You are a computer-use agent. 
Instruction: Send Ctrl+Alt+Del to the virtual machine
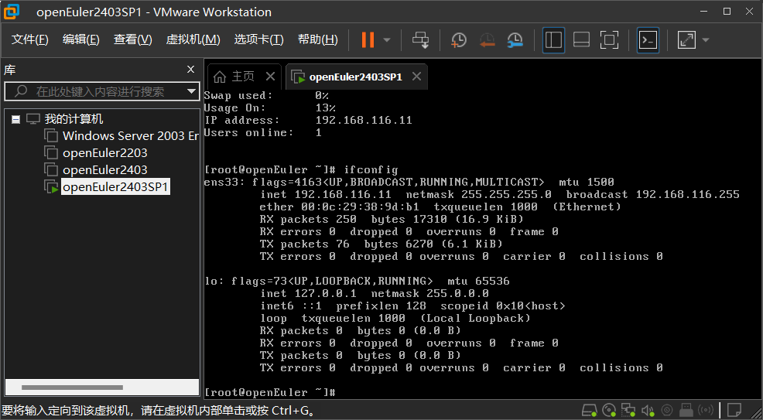(420, 40)
